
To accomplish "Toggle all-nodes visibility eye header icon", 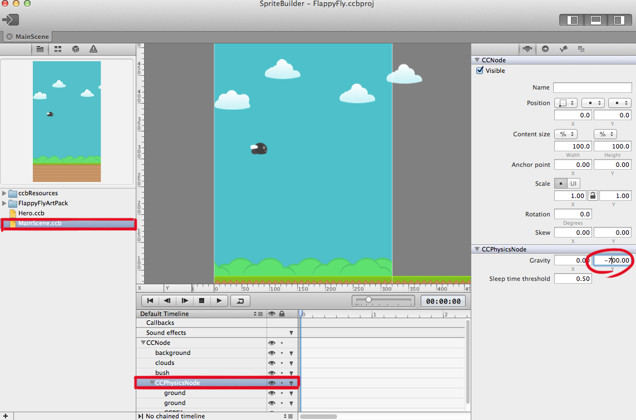I will 272,314.
